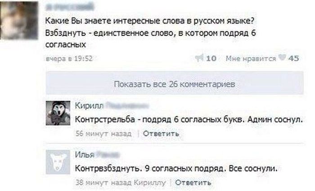This screenshot has width=315, height=191.
Task: Click Кирилл's comment text about Контрстрельба
Action: tap(191, 120)
